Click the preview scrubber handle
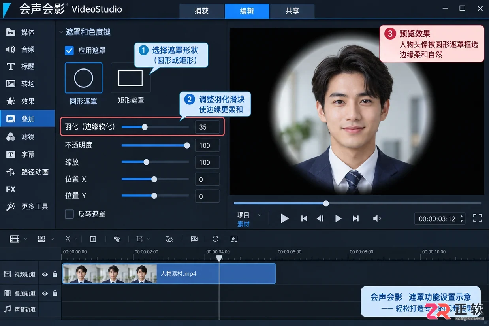Image resolution: width=489 pixels, height=326 pixels. [326, 204]
